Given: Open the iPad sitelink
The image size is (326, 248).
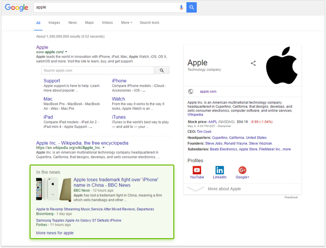Looking at the screenshot, I should [48, 117].
